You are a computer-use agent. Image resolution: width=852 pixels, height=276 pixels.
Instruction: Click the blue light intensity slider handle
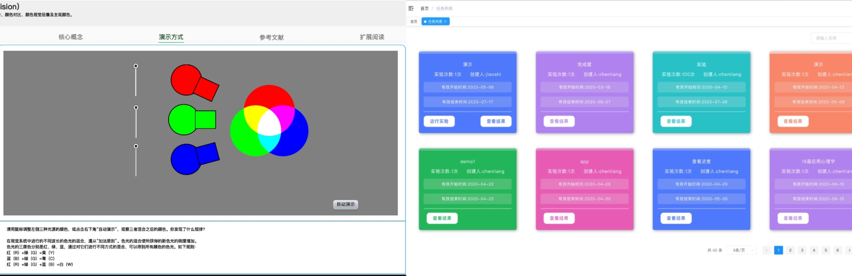point(136,146)
